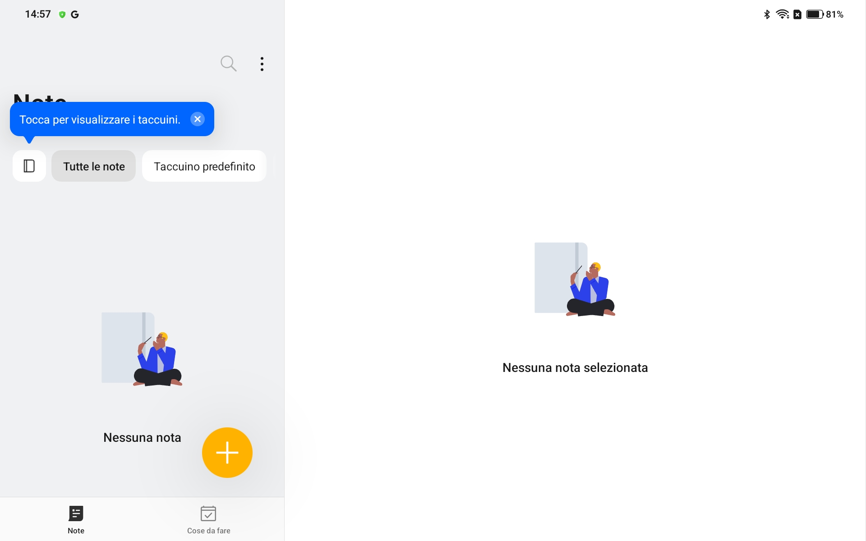The image size is (866, 541).
Task: Tap the Google G status icon
Action: [x=75, y=14]
